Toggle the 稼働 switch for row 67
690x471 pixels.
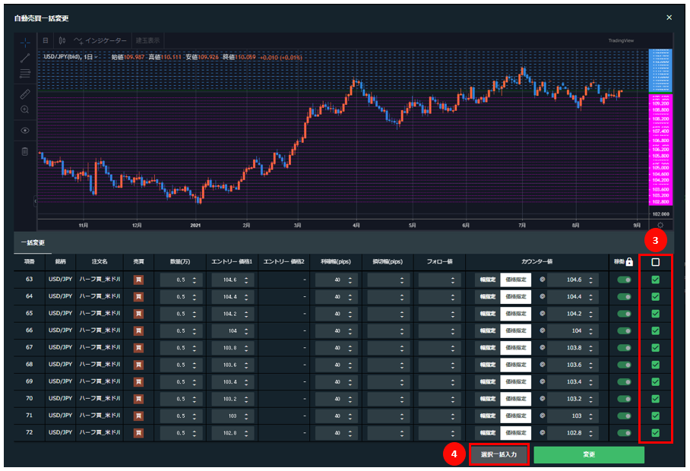(x=624, y=348)
